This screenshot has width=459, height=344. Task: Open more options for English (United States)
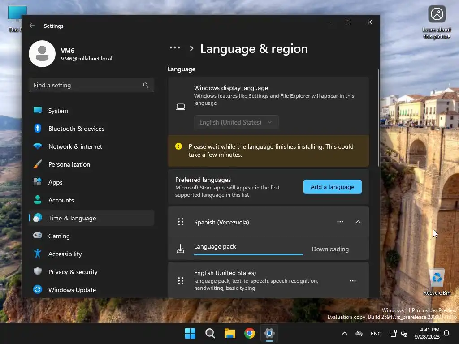pos(352,281)
